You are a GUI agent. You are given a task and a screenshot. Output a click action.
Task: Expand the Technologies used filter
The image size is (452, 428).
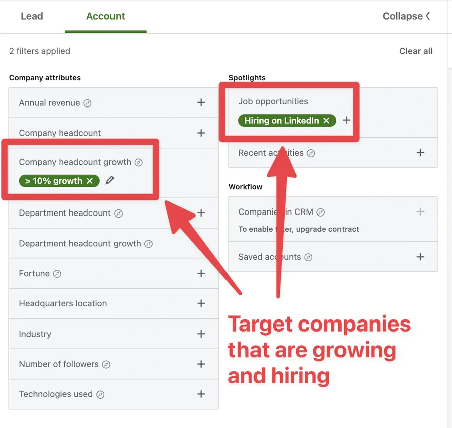coord(201,394)
